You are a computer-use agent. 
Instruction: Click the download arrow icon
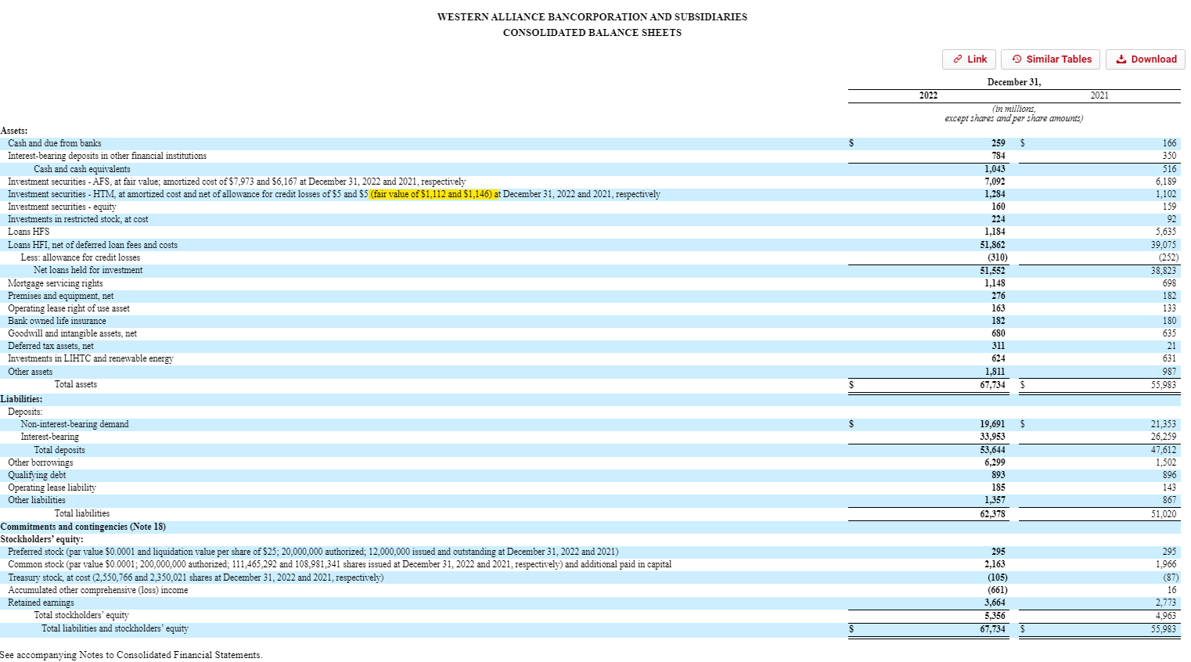pos(1121,59)
